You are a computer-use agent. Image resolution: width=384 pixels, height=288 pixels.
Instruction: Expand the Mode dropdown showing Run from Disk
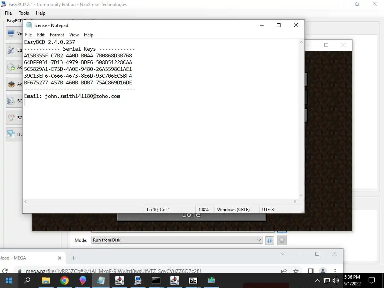point(177,240)
